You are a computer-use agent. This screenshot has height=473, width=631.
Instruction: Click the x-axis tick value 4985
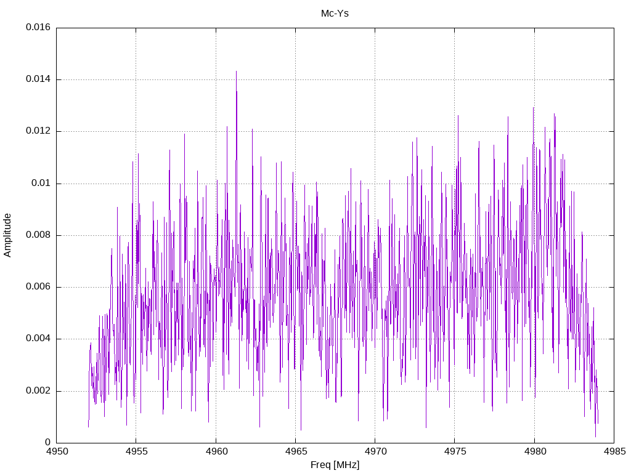[x=614, y=451]
